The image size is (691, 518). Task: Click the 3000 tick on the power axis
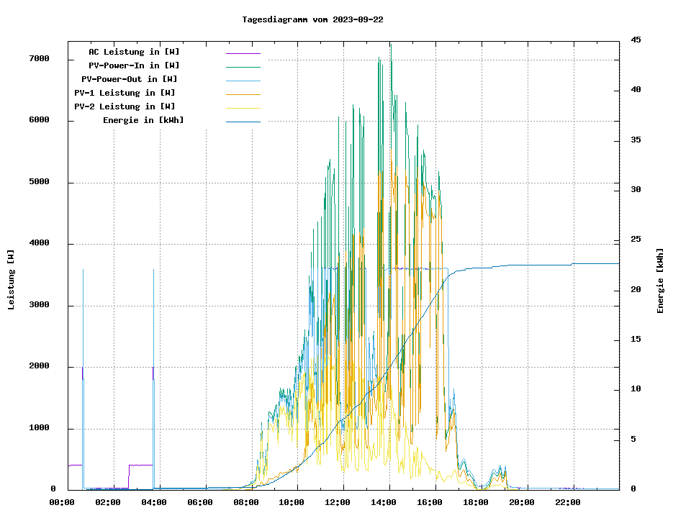(39, 306)
